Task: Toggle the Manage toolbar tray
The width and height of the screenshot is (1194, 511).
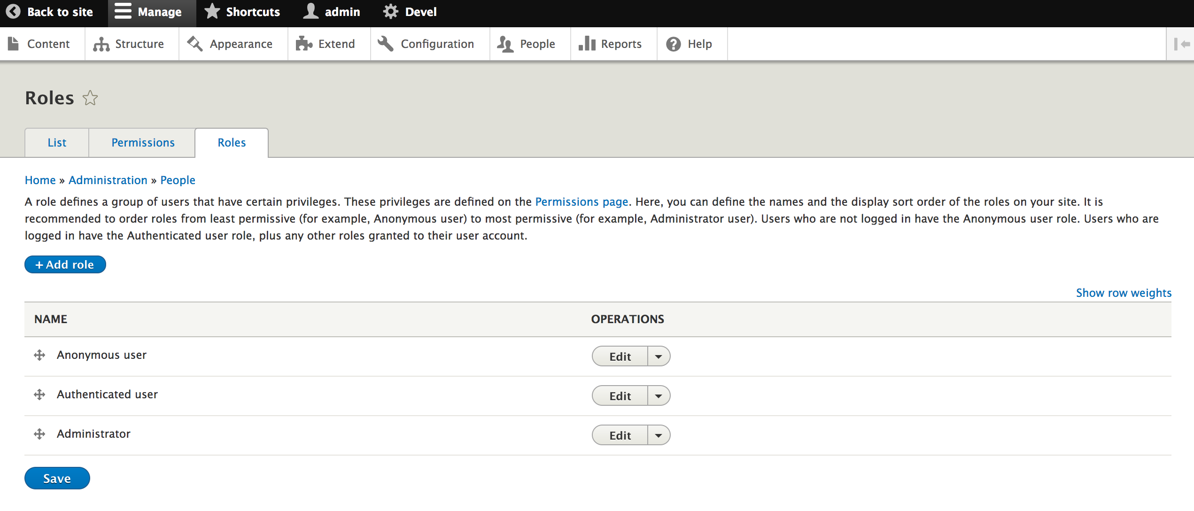Action: tap(148, 12)
